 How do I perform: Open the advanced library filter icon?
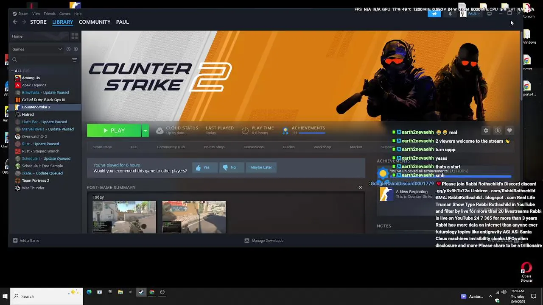coord(75,60)
